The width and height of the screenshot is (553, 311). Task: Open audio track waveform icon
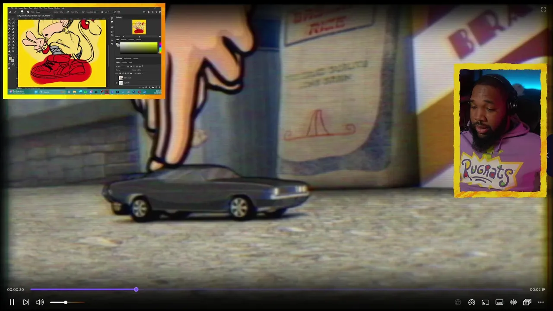[x=513, y=302]
